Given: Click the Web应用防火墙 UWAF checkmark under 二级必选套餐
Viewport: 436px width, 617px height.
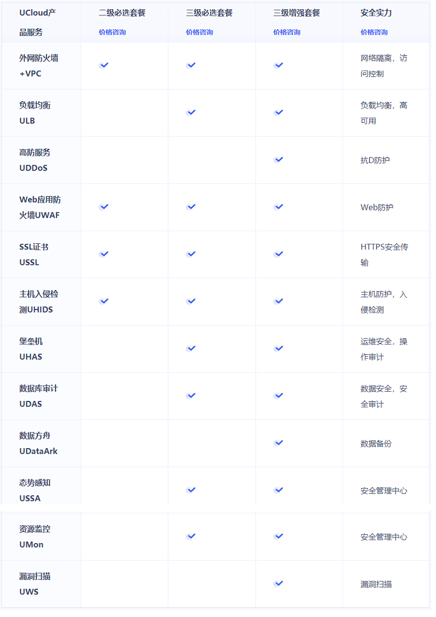Looking at the screenshot, I should pos(104,207).
